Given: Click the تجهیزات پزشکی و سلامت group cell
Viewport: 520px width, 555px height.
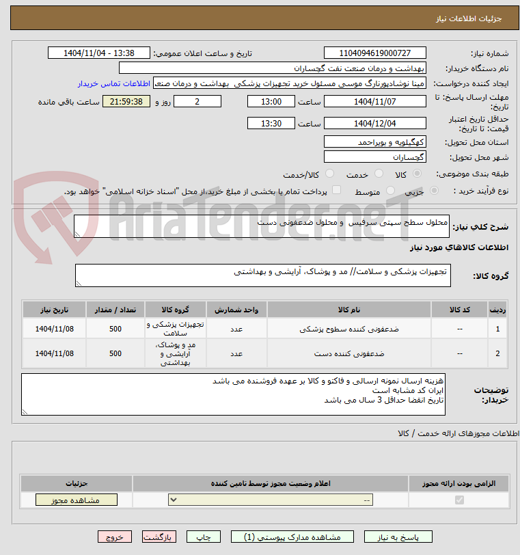Looking at the screenshot, I should tap(176, 329).
